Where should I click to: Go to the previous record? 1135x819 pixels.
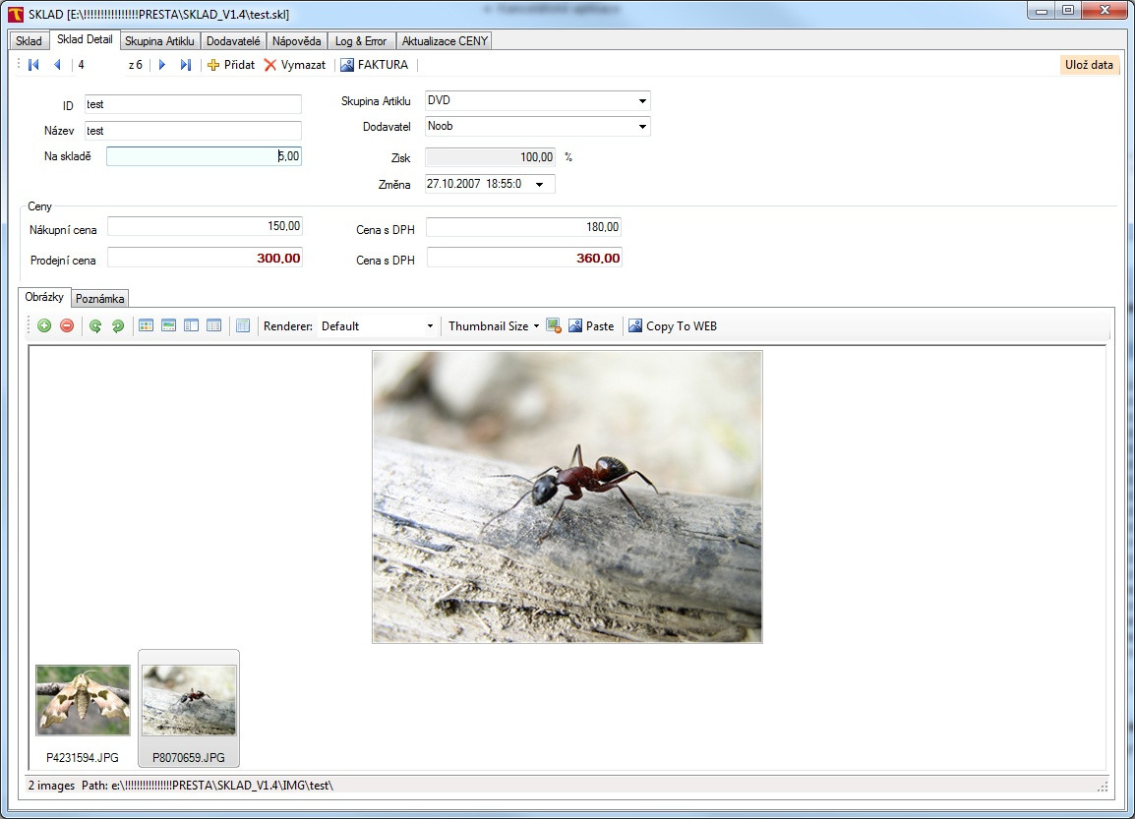click(57, 65)
